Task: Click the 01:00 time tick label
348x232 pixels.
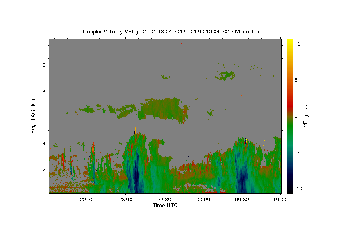Action: 280,200
